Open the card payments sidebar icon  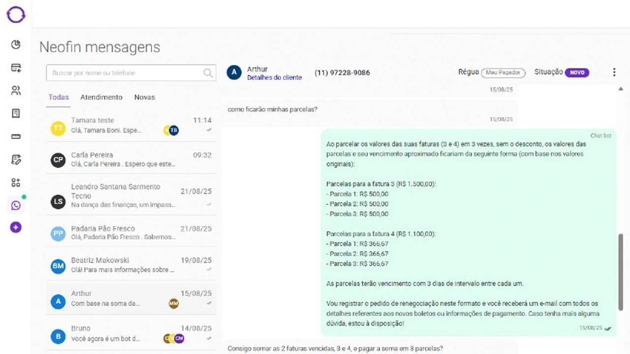pyautogui.click(x=16, y=68)
